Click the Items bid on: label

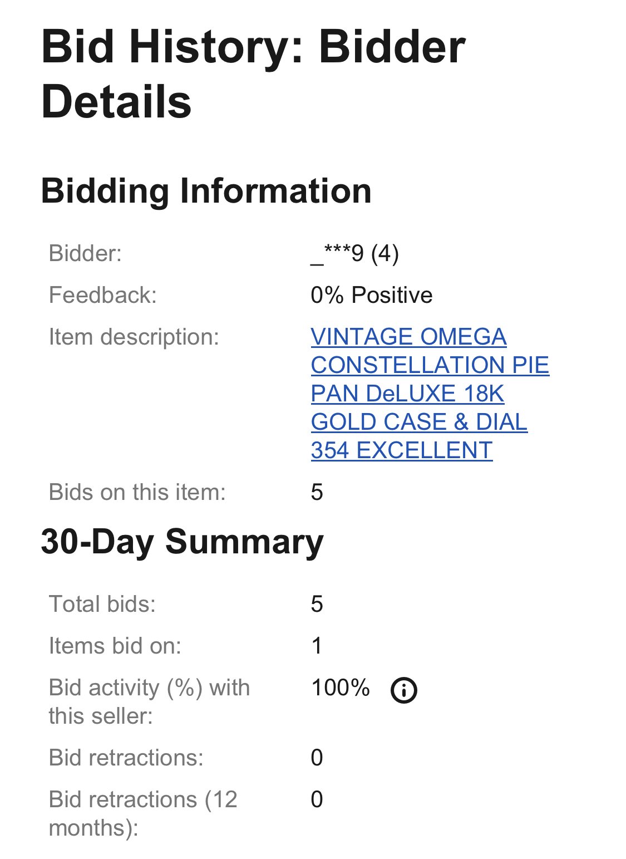pos(115,646)
